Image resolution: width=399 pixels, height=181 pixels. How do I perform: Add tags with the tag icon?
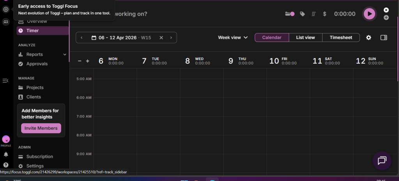point(302,14)
